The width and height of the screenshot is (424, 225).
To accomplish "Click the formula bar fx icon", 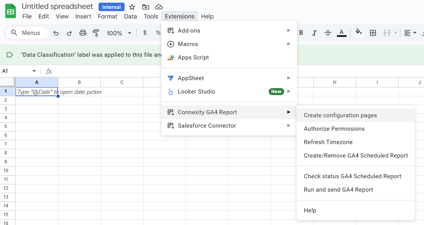I will point(49,71).
